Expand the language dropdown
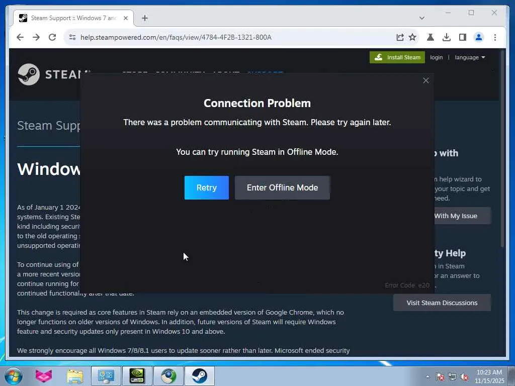 (470, 57)
